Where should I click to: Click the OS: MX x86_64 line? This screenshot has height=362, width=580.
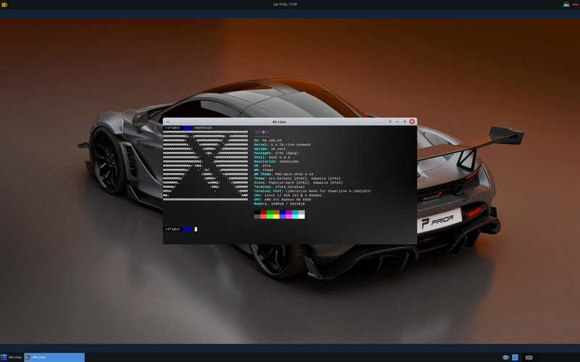[268, 140]
